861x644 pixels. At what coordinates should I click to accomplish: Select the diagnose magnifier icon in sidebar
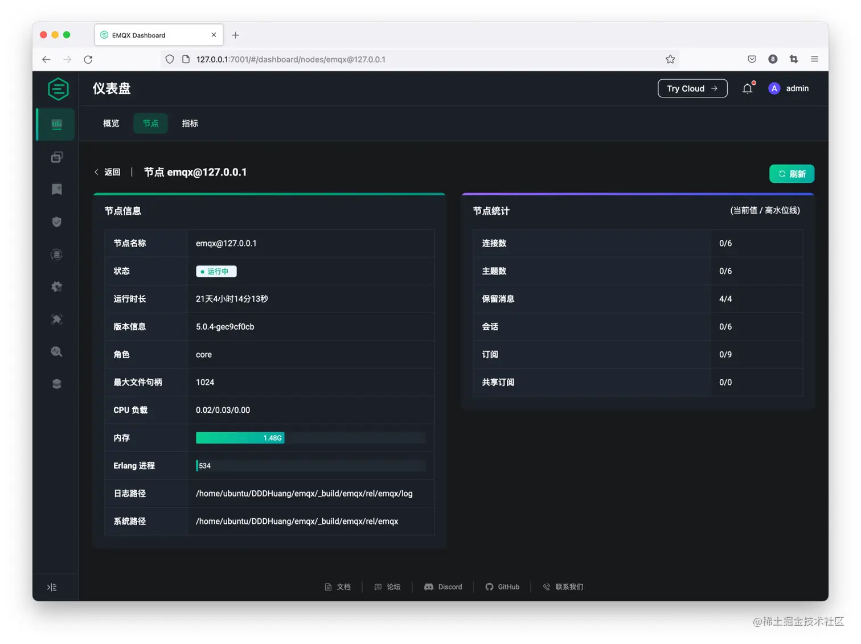click(x=56, y=352)
